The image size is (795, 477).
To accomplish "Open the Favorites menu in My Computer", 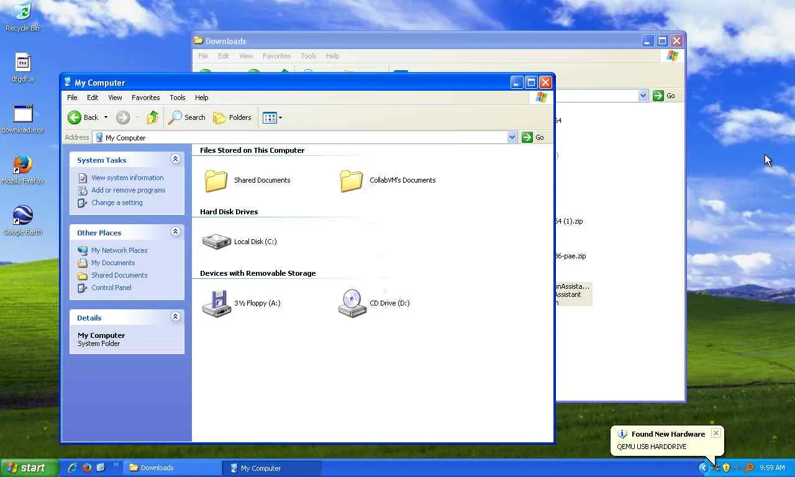I will click(x=145, y=98).
